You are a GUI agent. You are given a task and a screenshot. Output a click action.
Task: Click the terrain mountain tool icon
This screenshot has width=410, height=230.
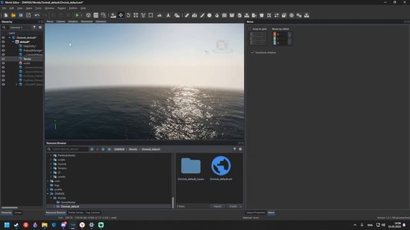[160, 15]
